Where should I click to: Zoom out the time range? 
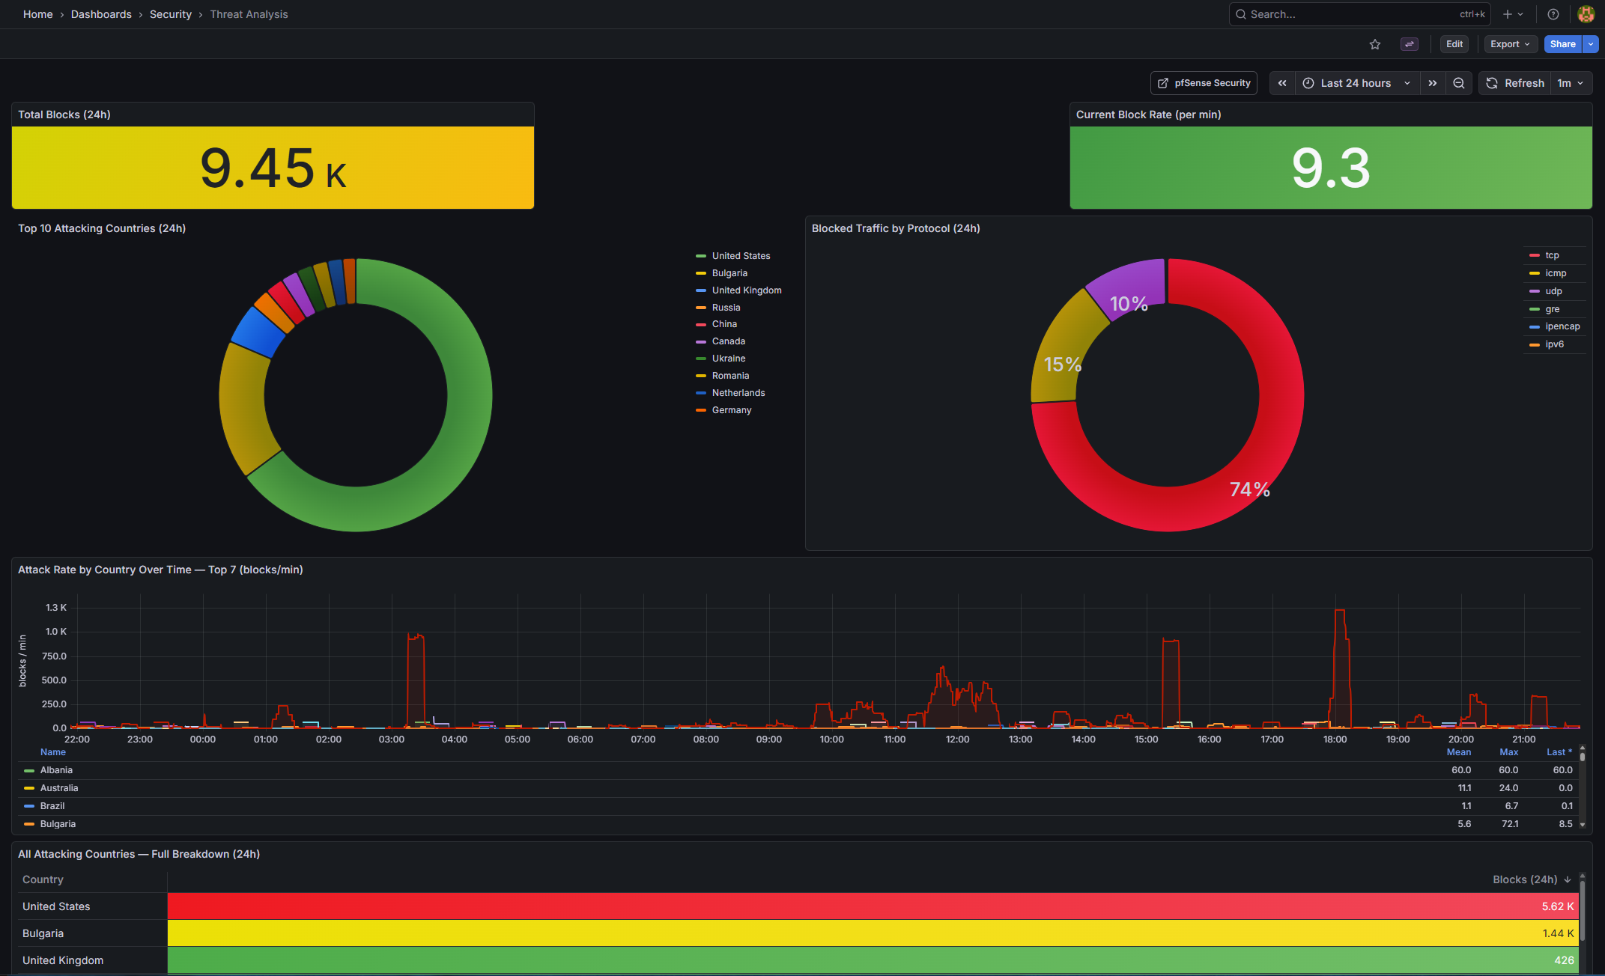1459,83
